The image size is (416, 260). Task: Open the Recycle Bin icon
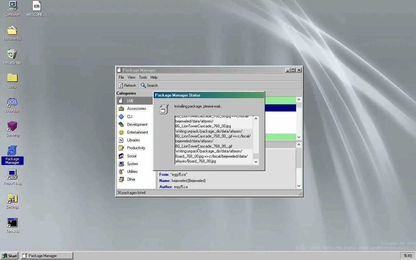[x=12, y=54]
